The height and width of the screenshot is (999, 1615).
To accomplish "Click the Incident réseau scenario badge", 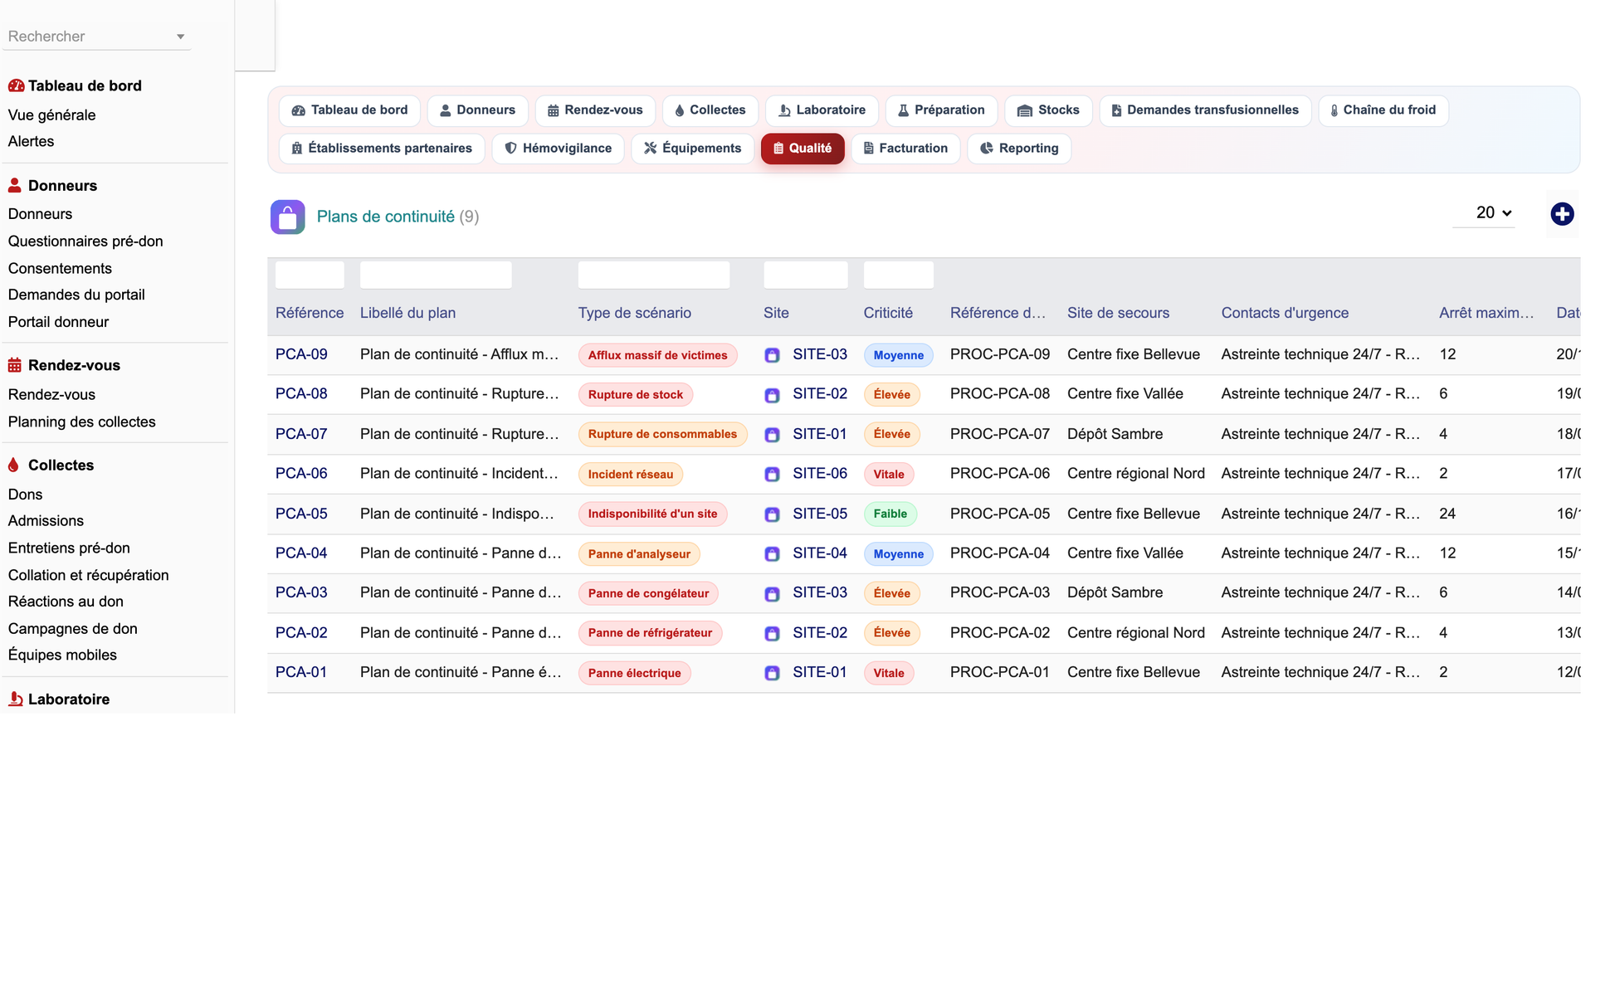I will [x=631, y=475].
